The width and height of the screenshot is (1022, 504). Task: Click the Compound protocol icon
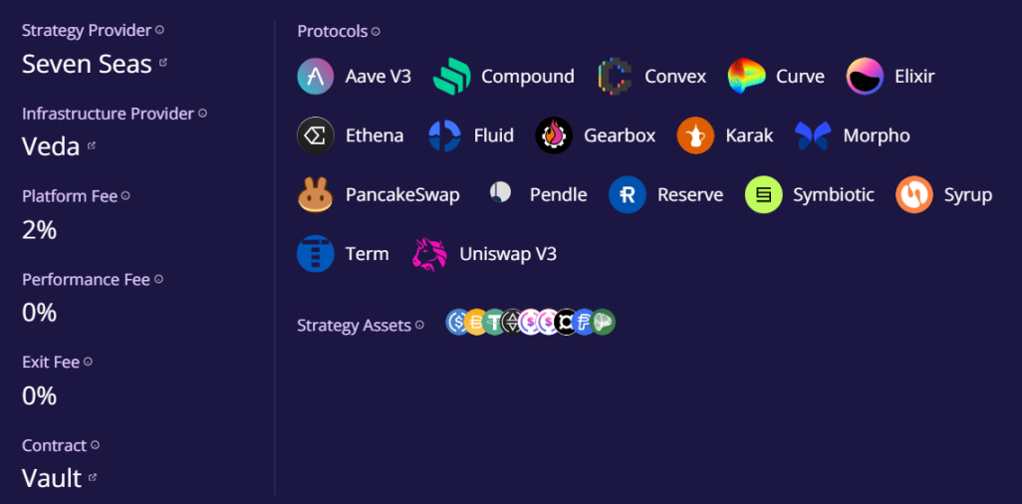point(451,77)
